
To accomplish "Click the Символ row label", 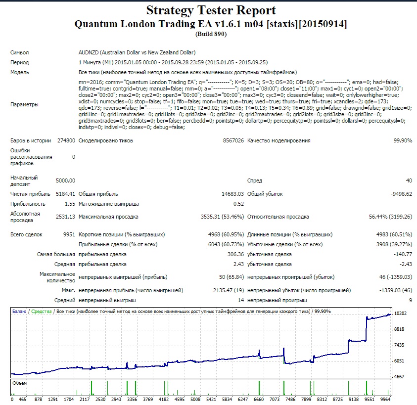I will [x=19, y=52].
